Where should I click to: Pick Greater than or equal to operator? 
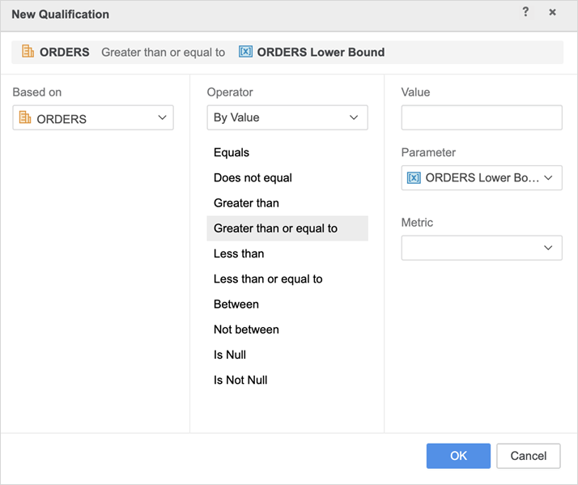coord(275,228)
